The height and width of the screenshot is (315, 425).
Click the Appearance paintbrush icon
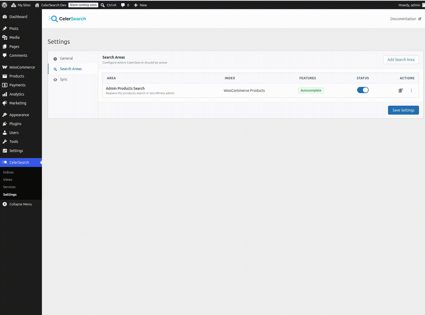click(x=5, y=115)
